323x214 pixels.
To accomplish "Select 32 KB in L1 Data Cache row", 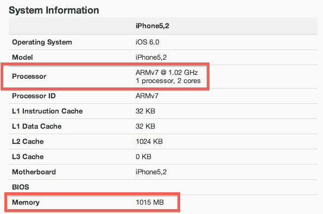I will click(x=145, y=127).
